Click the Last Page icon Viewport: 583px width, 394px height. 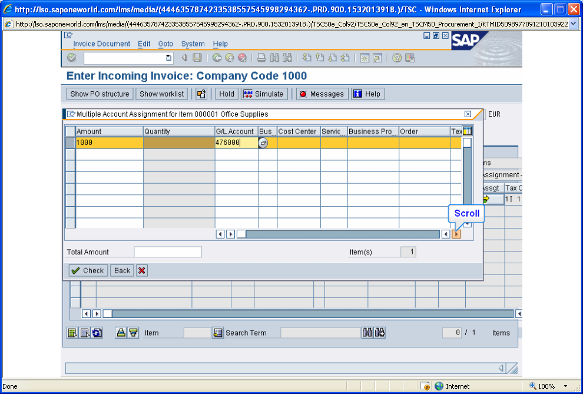point(344,58)
